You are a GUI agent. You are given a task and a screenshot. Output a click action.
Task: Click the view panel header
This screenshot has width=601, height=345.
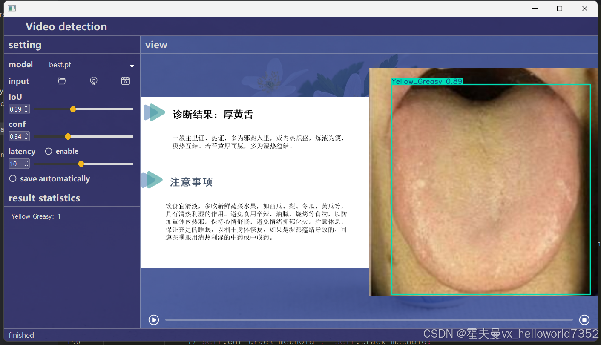[x=156, y=44]
